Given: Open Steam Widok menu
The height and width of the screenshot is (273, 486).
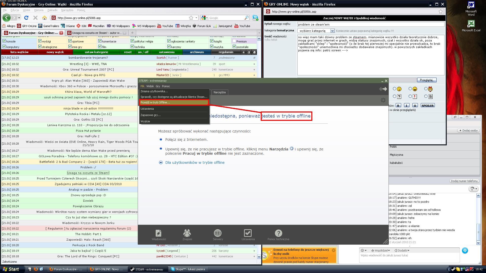Looking at the screenshot, I should (x=150, y=86).
